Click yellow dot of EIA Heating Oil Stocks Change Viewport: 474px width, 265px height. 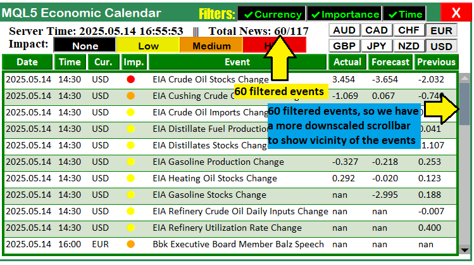[130, 178]
